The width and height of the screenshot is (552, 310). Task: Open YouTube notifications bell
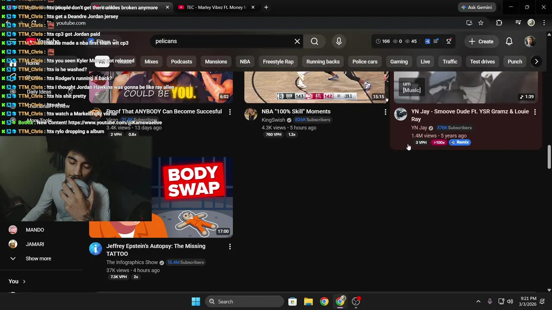pyautogui.click(x=509, y=41)
